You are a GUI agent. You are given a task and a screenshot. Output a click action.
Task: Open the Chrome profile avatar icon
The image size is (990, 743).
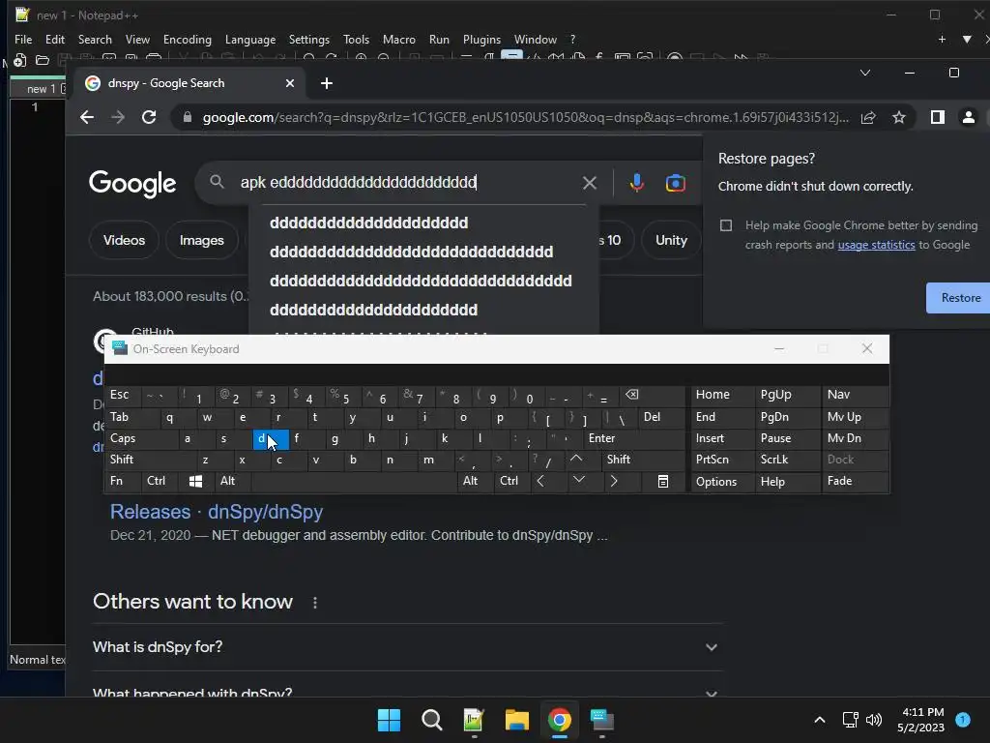[968, 117]
